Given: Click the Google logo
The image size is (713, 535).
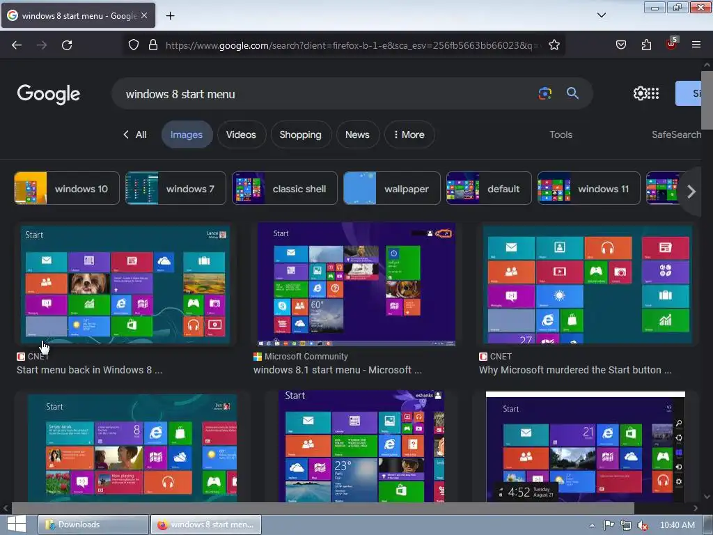Looking at the screenshot, I should [49, 94].
